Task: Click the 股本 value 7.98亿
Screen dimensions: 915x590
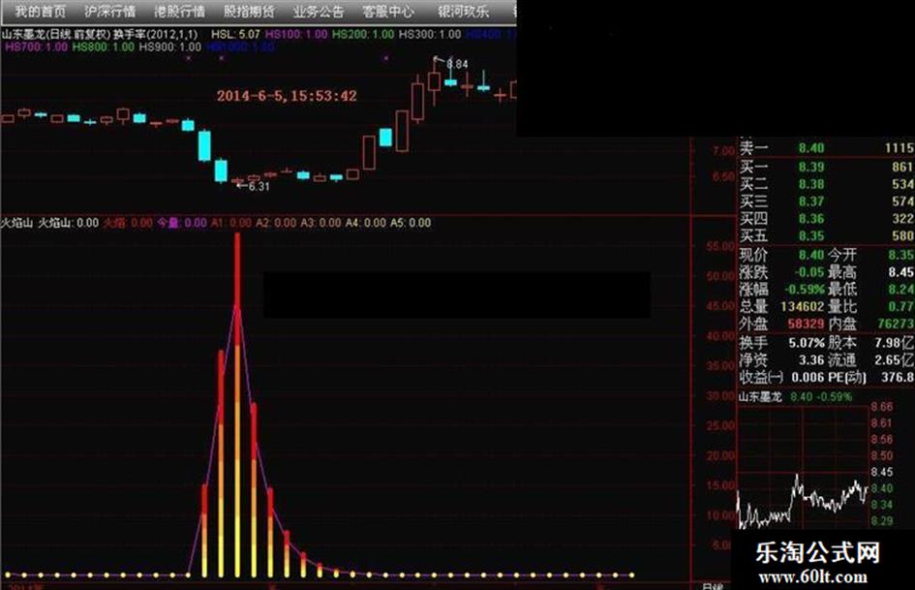Action: click(895, 343)
